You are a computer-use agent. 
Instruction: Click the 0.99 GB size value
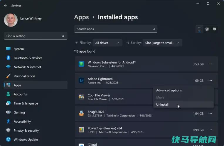tap(198, 130)
